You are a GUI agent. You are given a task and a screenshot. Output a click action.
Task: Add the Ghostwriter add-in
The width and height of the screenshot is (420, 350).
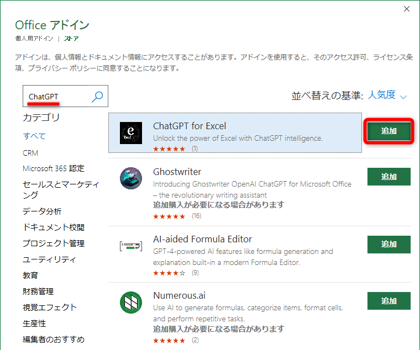click(x=389, y=177)
